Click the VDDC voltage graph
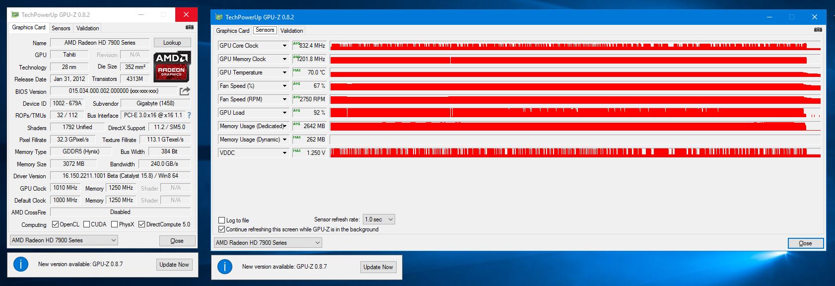Image resolution: width=835 pixels, height=286 pixels. pos(575,153)
